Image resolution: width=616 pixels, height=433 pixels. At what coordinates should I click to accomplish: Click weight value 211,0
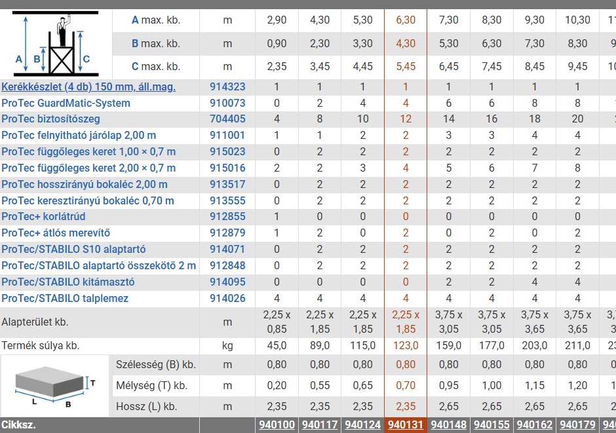577,346
